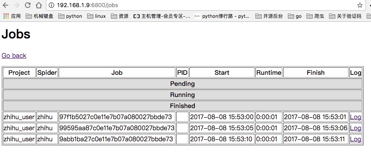Viewport: 371px width, 152px height.
Task: Click the site info icon in the address bar
Action: click(51, 5)
